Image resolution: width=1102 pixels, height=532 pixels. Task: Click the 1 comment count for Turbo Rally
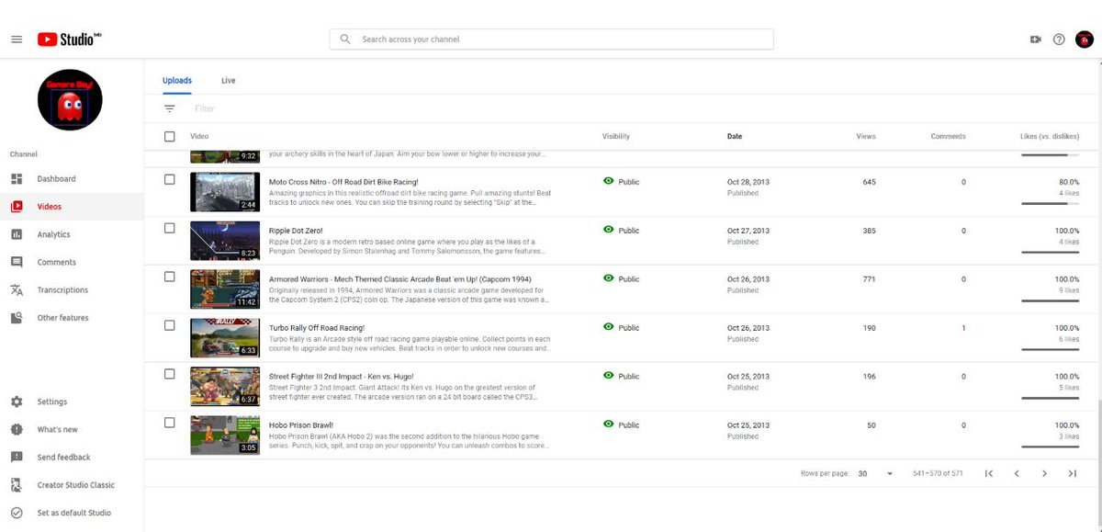[963, 328]
